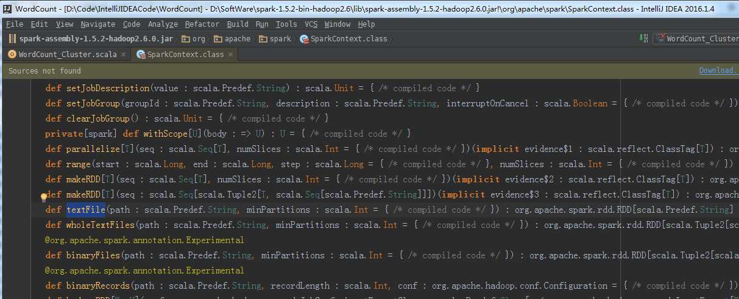
Task: Click binaryFiles method name
Action: 93,255
